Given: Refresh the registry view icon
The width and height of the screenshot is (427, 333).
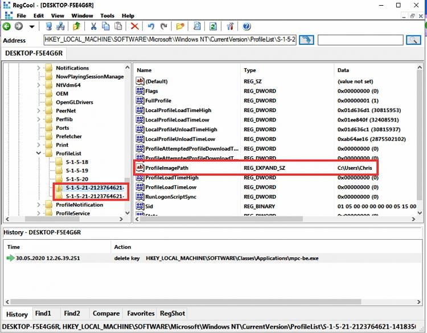Looking at the screenshot, I should (213, 26).
